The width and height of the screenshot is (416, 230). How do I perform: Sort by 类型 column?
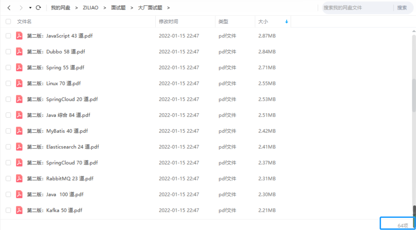(x=223, y=22)
